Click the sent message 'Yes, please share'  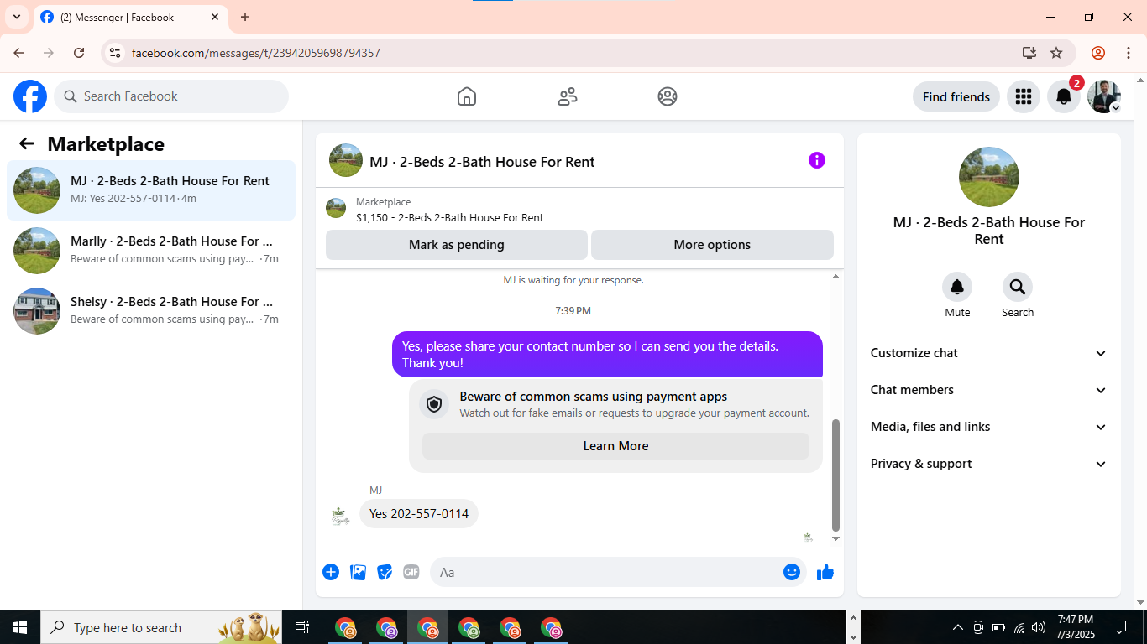click(x=607, y=355)
